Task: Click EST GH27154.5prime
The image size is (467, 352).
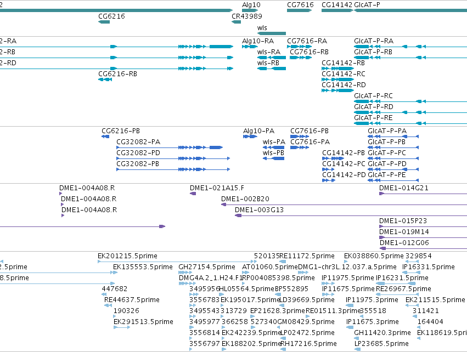Action: point(207,267)
